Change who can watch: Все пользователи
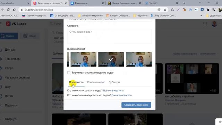The image size is (222, 125). pos(113,90)
